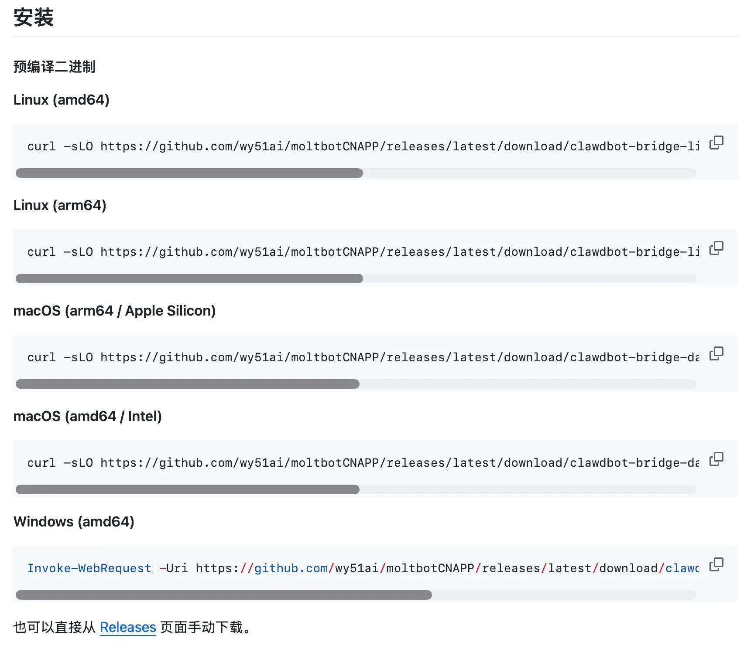This screenshot has width=754, height=652.
Task: Click the 安装 page heading
Action: coord(34,18)
